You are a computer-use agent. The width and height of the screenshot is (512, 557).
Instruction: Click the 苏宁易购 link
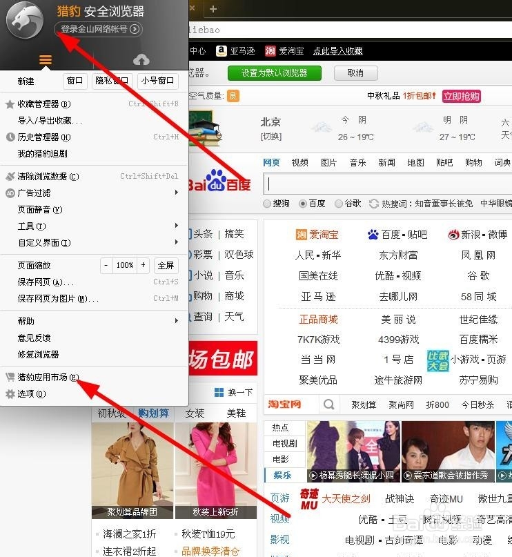[478, 380]
